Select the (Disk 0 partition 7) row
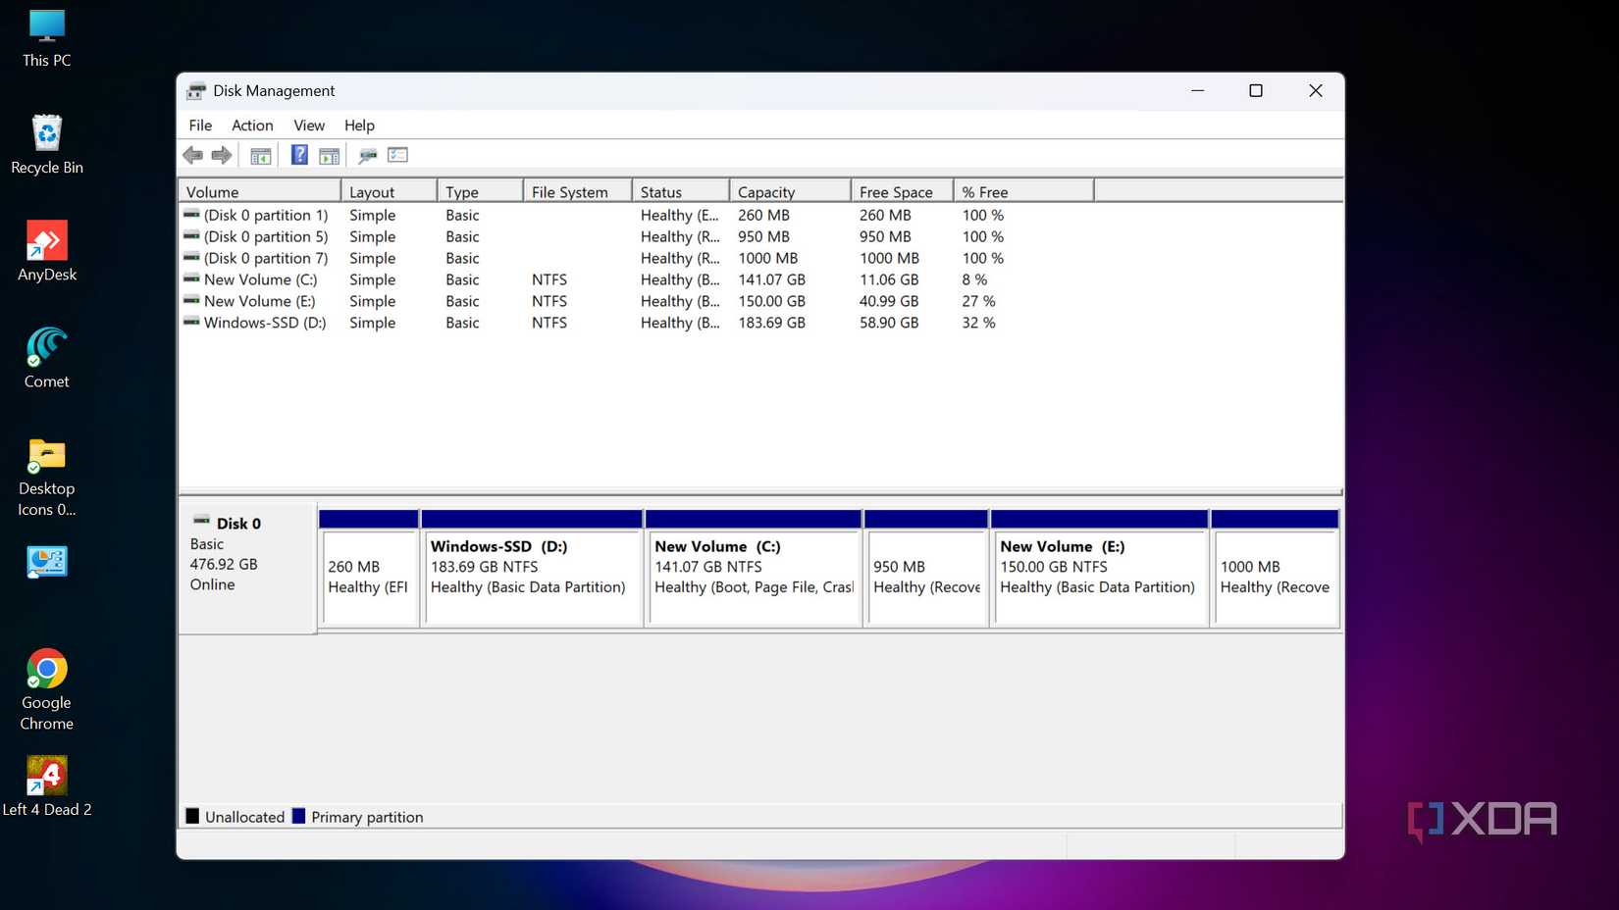This screenshot has width=1619, height=910. 760,258
